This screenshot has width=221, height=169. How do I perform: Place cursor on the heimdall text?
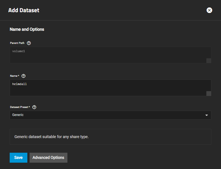coord(19,84)
